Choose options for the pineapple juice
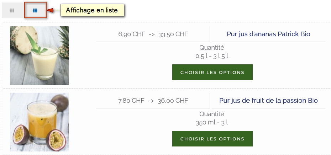The width and height of the screenshot is (331, 155). tap(212, 72)
